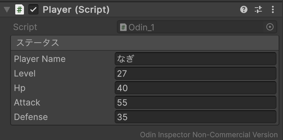The height and width of the screenshot is (140, 283).
Task: Click the Level property label
Action: [x=25, y=74]
